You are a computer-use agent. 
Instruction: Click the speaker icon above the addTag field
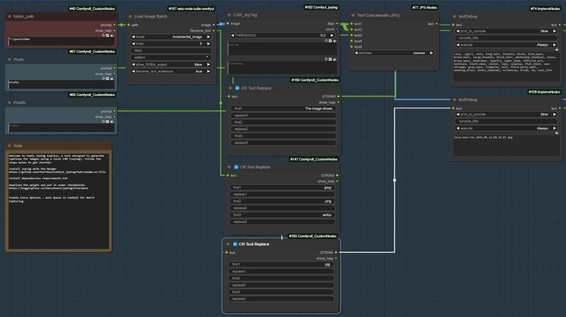(335, 41)
